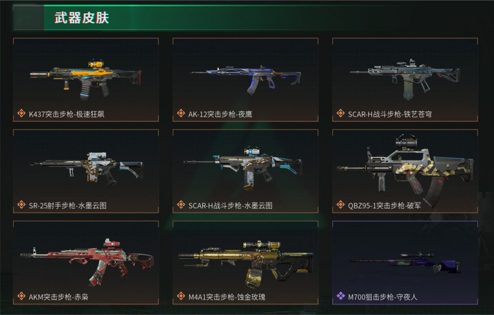This screenshot has width=494, height=315.
Task: Click the orange diamond icon beside SCAR-H战斗步枪-铁艺苍穹
Action: 341,113
